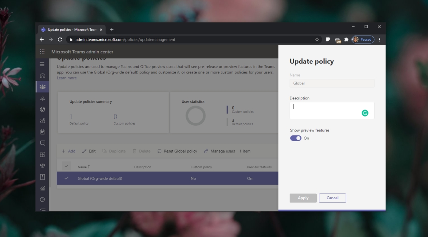428x237 pixels.
Task: Open the Teams section icon in sidebar
Action: click(42, 87)
